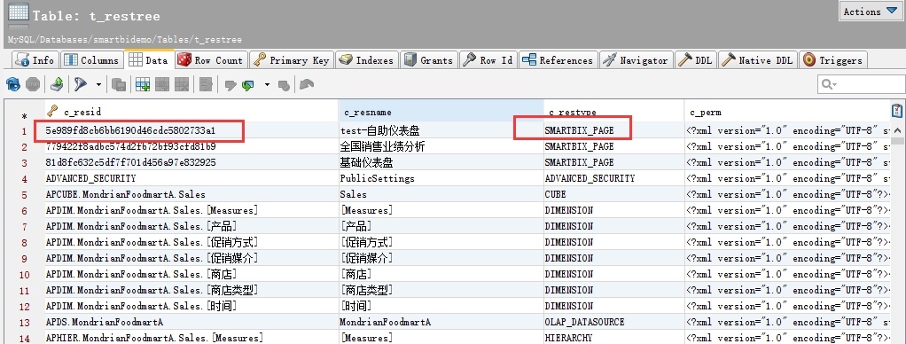Select the Data tab
The image size is (906, 344).
click(x=148, y=60)
